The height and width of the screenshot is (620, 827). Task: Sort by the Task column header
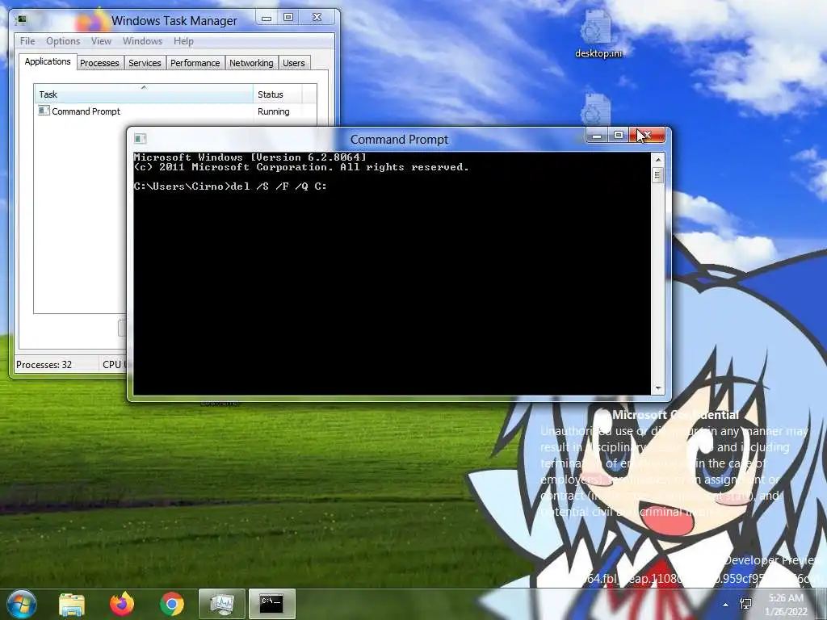coord(144,94)
